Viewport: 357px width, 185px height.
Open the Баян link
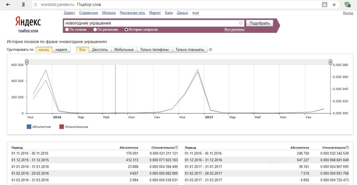coord(169,13)
